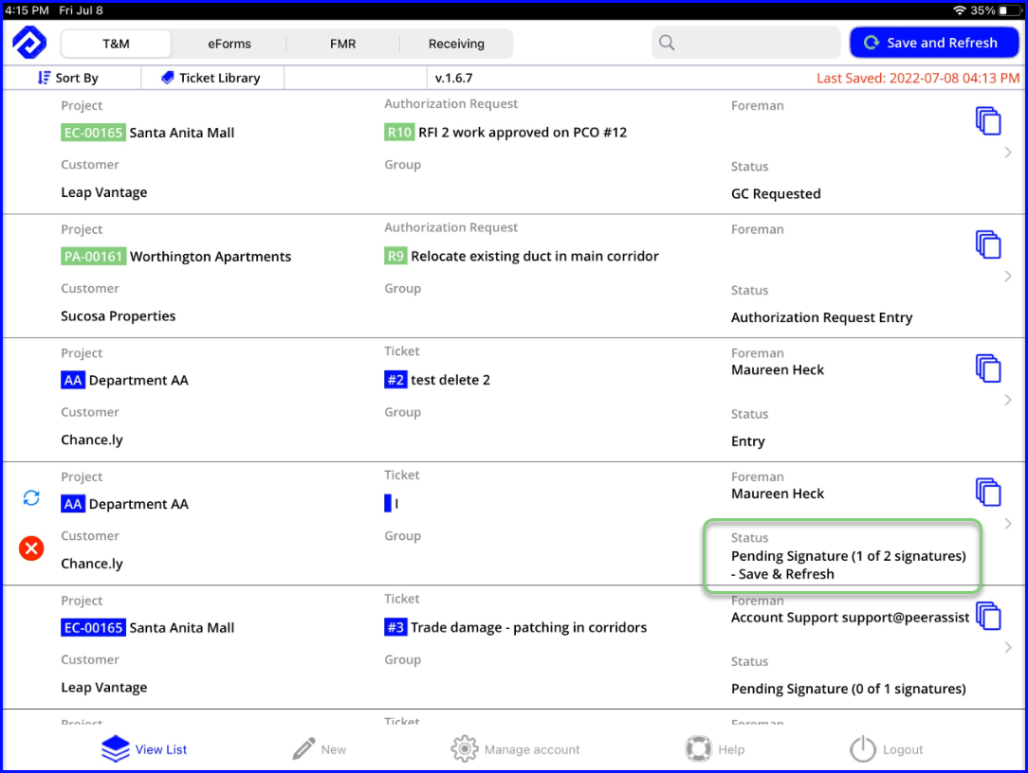Open the RFI 2 work approved row chevron
The width and height of the screenshot is (1028, 773).
(1008, 153)
